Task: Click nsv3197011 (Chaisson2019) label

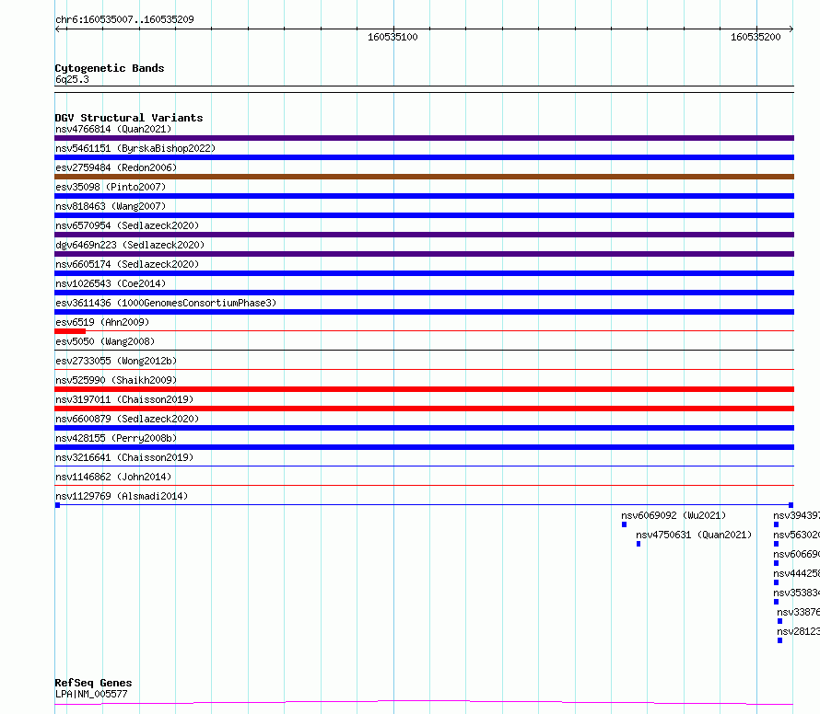Action: coord(124,399)
